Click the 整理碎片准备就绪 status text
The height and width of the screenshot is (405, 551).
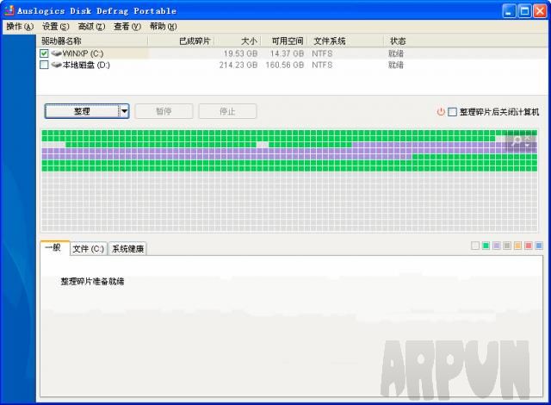pos(92,281)
